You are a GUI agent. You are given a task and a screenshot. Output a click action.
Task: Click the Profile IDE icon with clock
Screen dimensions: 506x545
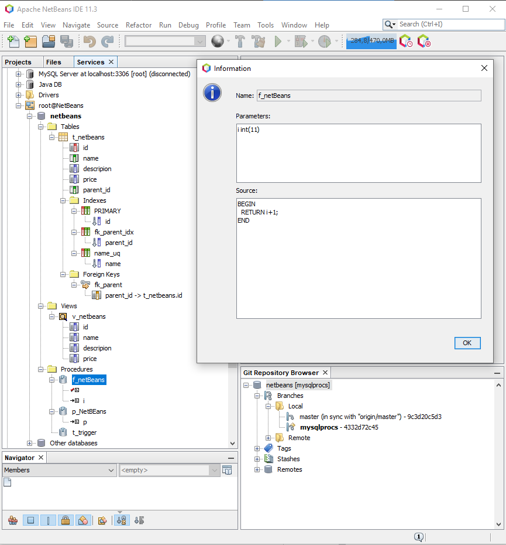tap(406, 41)
